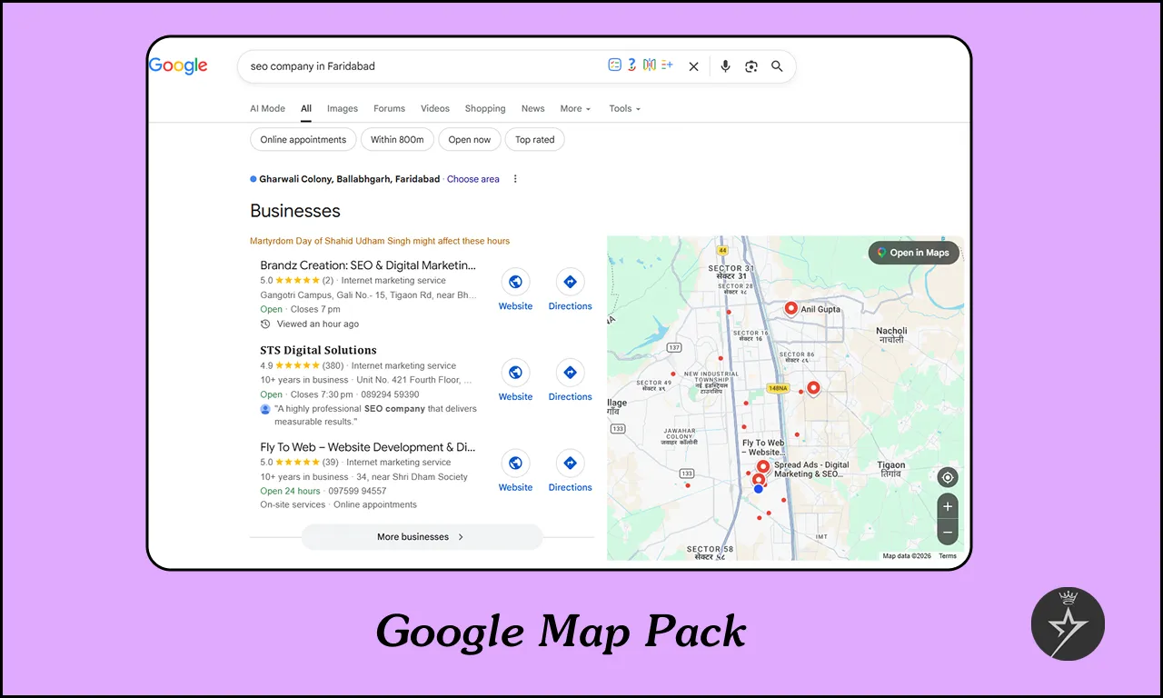Switch to the Images tab

coord(343,108)
